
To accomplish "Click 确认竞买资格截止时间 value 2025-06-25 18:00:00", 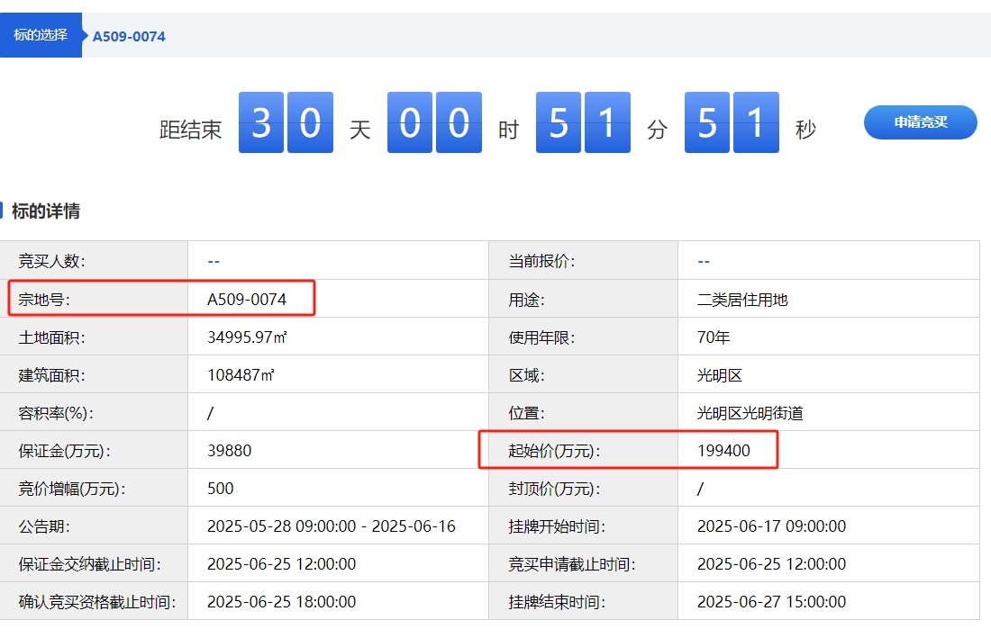I will point(282,602).
